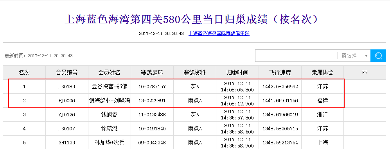Select the 归巢时间 column header

coord(237,72)
